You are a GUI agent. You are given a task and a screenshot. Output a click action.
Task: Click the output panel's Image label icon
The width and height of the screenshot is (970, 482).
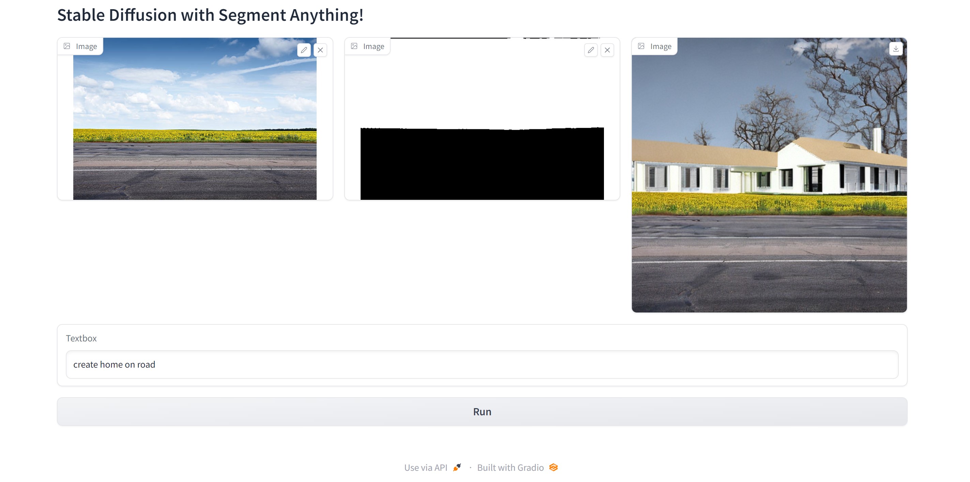[641, 46]
